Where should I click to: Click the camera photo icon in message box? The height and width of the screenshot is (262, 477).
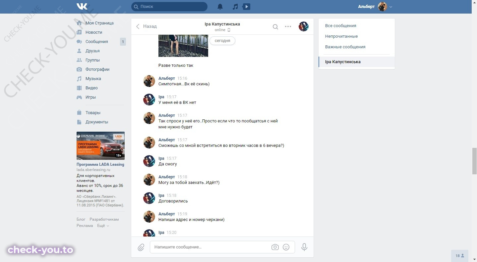coord(275,247)
